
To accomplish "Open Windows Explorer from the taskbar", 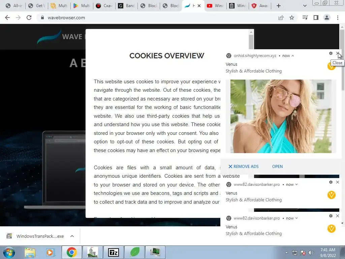I will tap(30, 252).
